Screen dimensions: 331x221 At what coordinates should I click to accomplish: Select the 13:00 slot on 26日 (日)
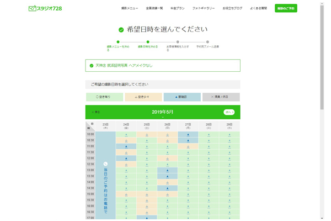point(168,170)
